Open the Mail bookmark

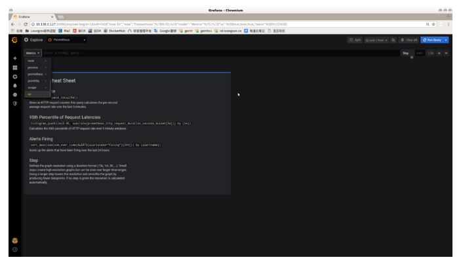click(x=64, y=31)
